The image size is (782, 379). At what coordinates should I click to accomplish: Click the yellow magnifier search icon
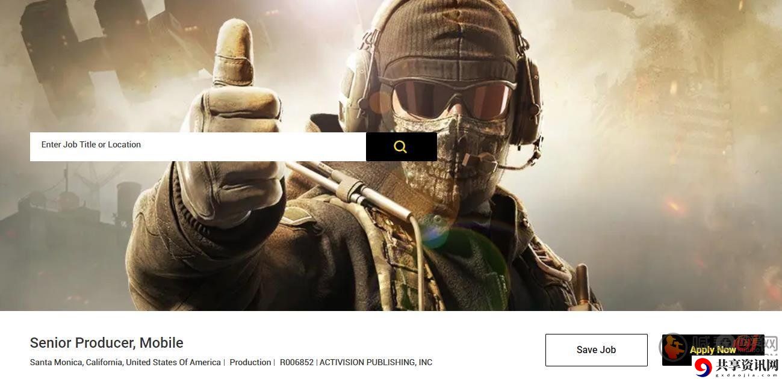400,147
